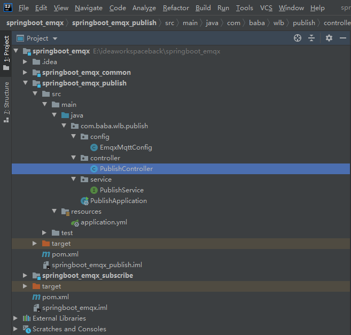Open the VCS menu
Screen dimensions: 351x335
click(266, 8)
